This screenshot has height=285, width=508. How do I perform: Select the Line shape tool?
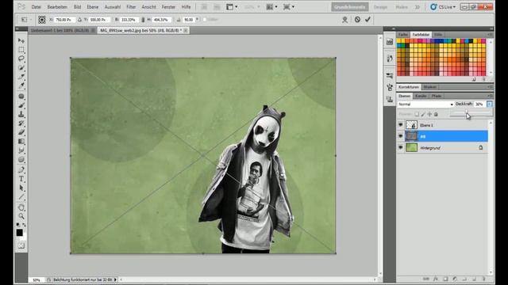tap(21, 197)
